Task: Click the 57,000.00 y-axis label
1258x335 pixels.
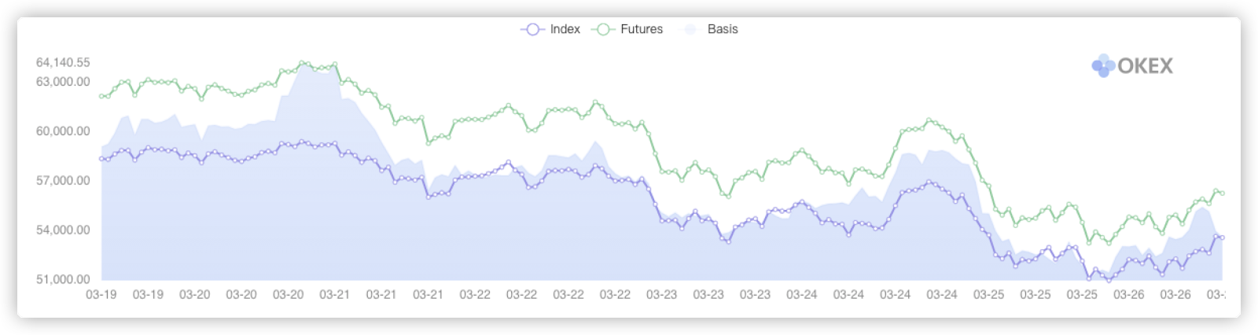Action: point(63,181)
